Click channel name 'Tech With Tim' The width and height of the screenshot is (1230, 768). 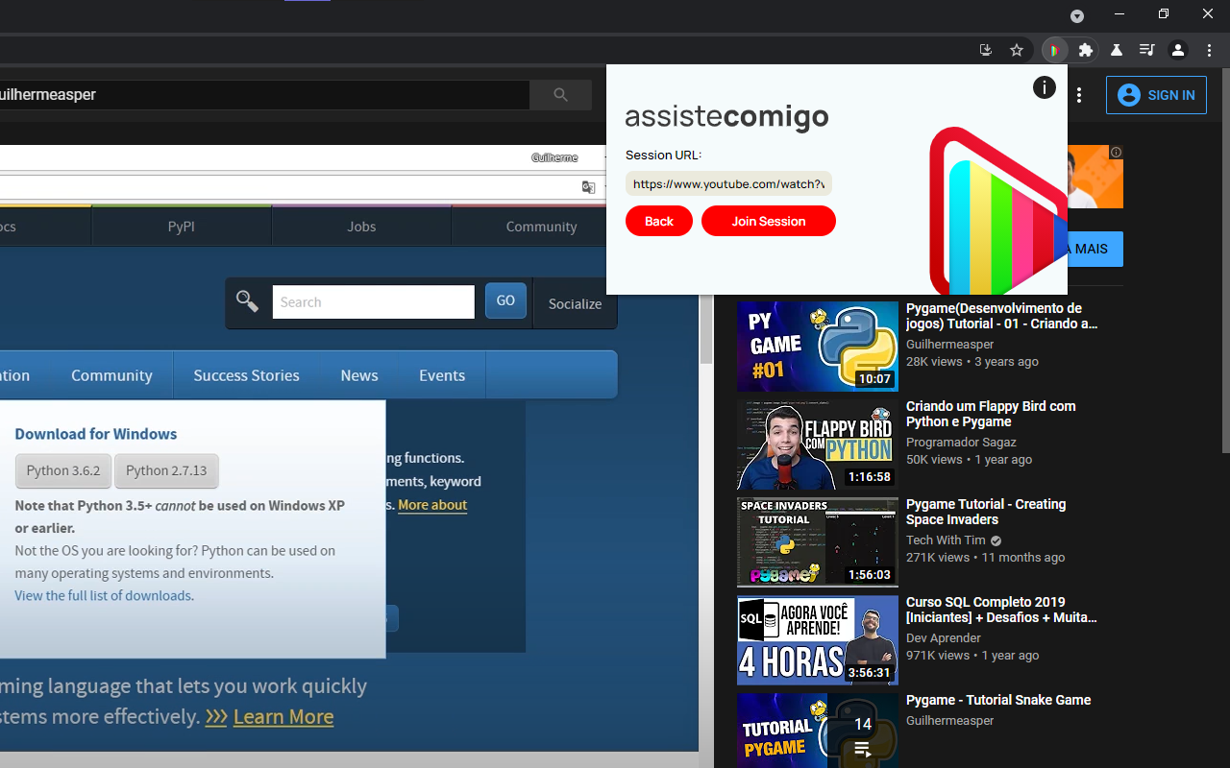946,540
